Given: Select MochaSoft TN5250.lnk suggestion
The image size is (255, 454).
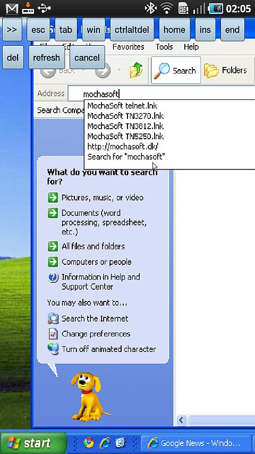Looking at the screenshot, I should point(125,137).
